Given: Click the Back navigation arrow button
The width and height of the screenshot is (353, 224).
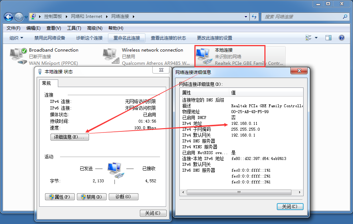Looking at the screenshot, I should pyautogui.click(x=8, y=17).
